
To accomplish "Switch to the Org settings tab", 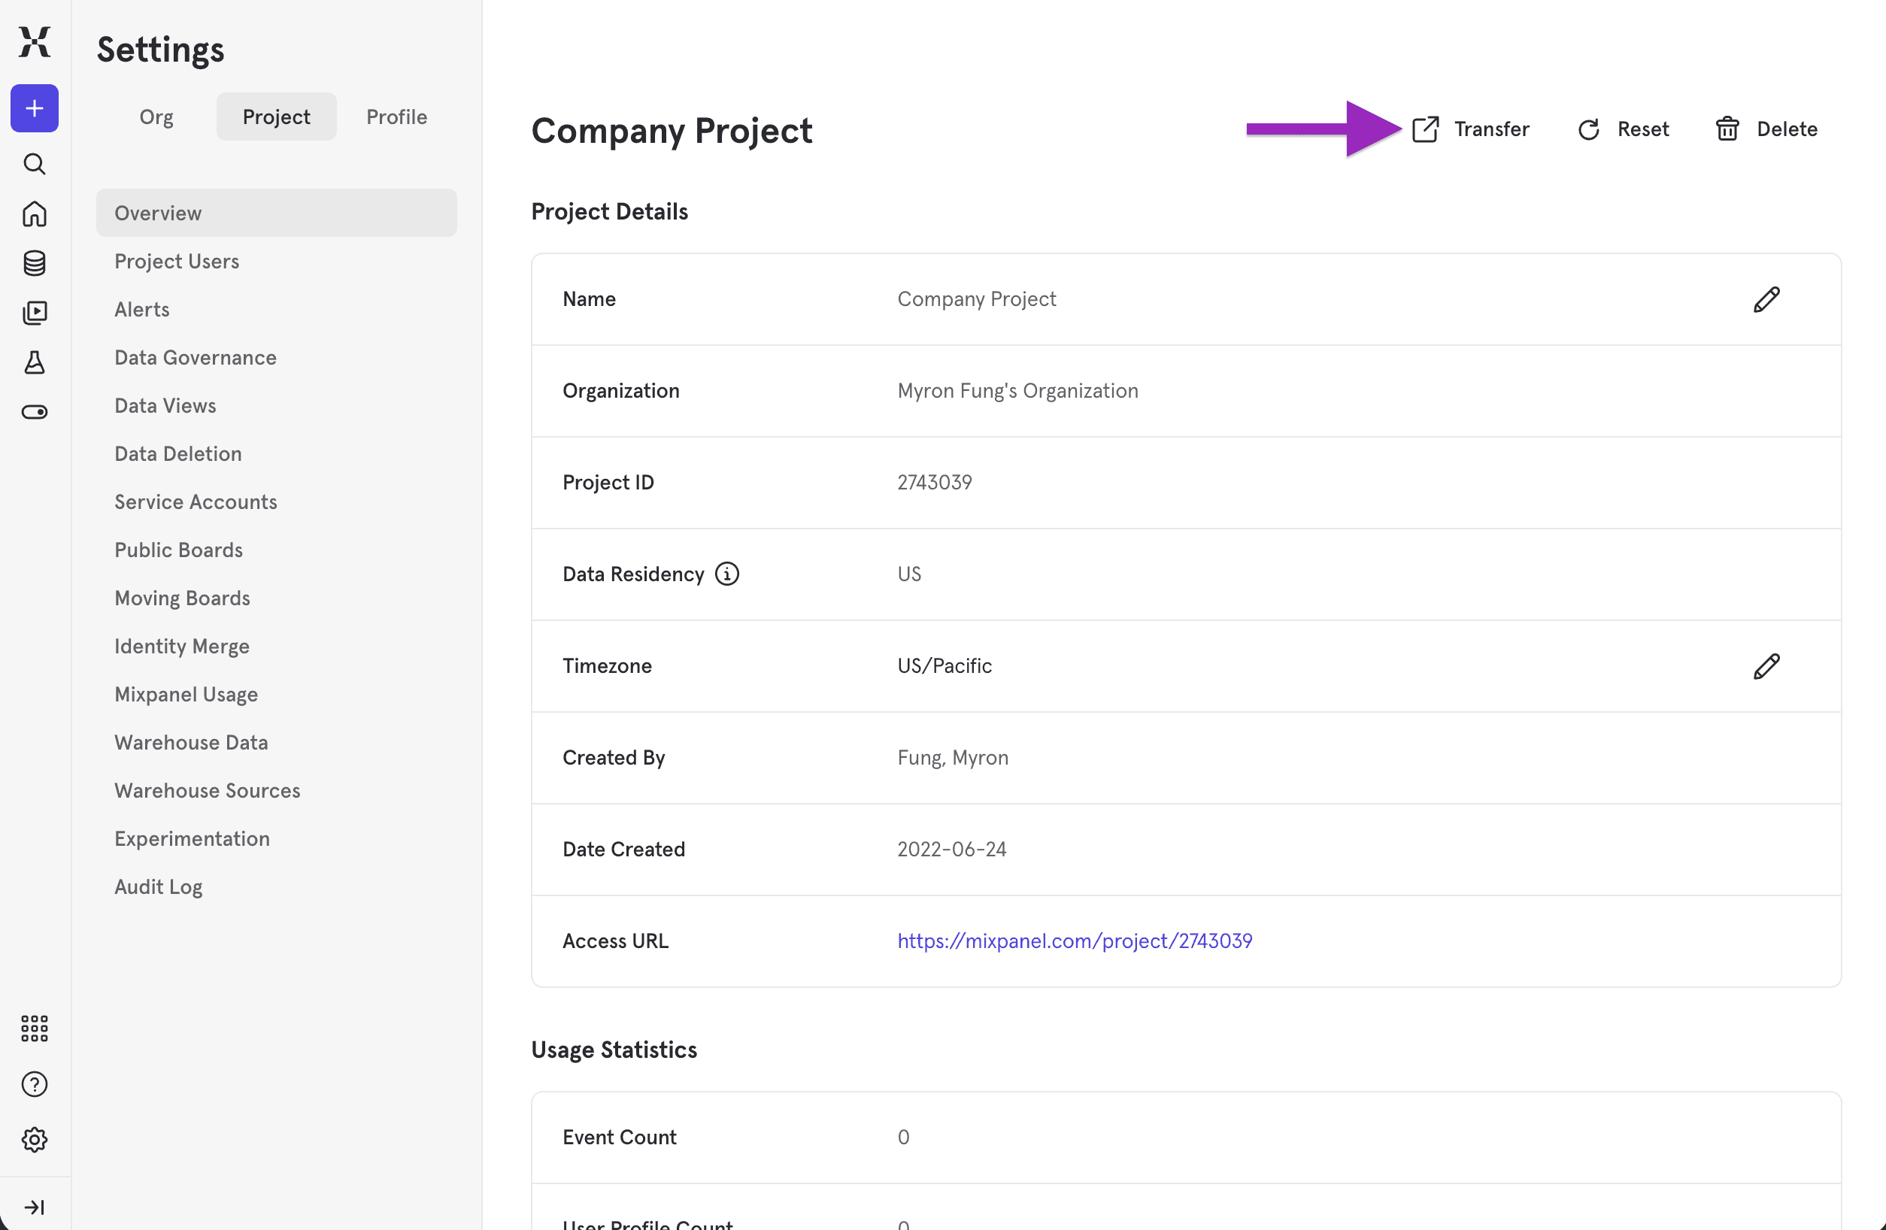I will (156, 117).
